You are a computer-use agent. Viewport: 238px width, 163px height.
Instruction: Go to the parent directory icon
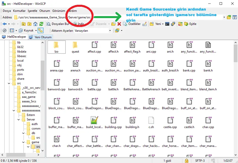point(23,24)
